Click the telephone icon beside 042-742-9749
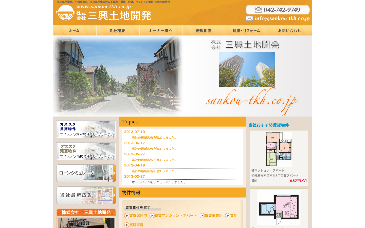Viewport: 365px width, 228px height. (258, 10)
